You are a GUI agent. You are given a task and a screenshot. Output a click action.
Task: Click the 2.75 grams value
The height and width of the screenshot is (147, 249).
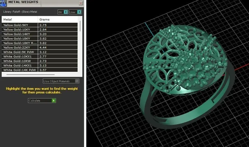[x=43, y=25]
